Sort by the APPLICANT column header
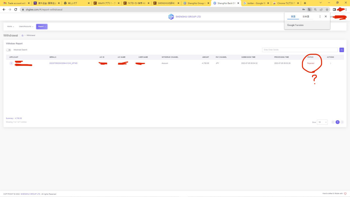The height and width of the screenshot is (197, 350). coord(14,57)
